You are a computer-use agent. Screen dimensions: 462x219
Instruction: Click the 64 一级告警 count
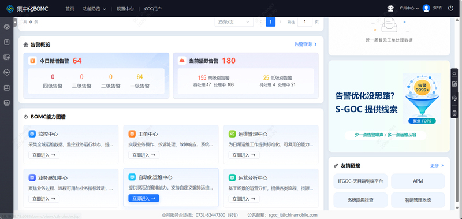click(x=140, y=77)
